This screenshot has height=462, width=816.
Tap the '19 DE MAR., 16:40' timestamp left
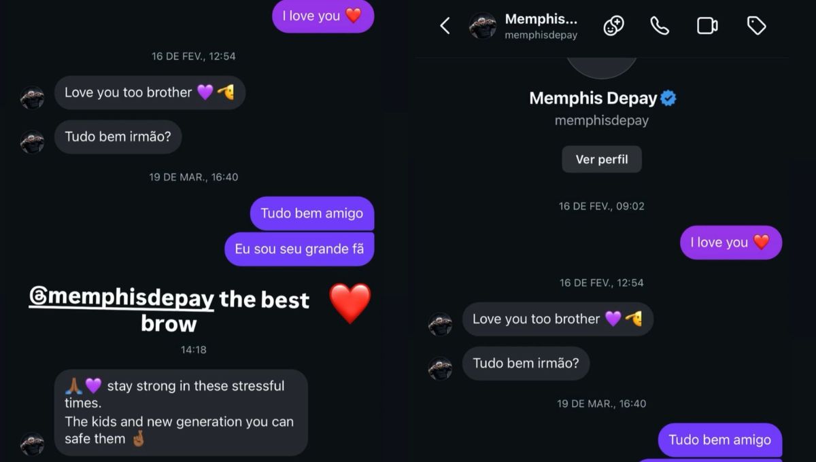194,177
